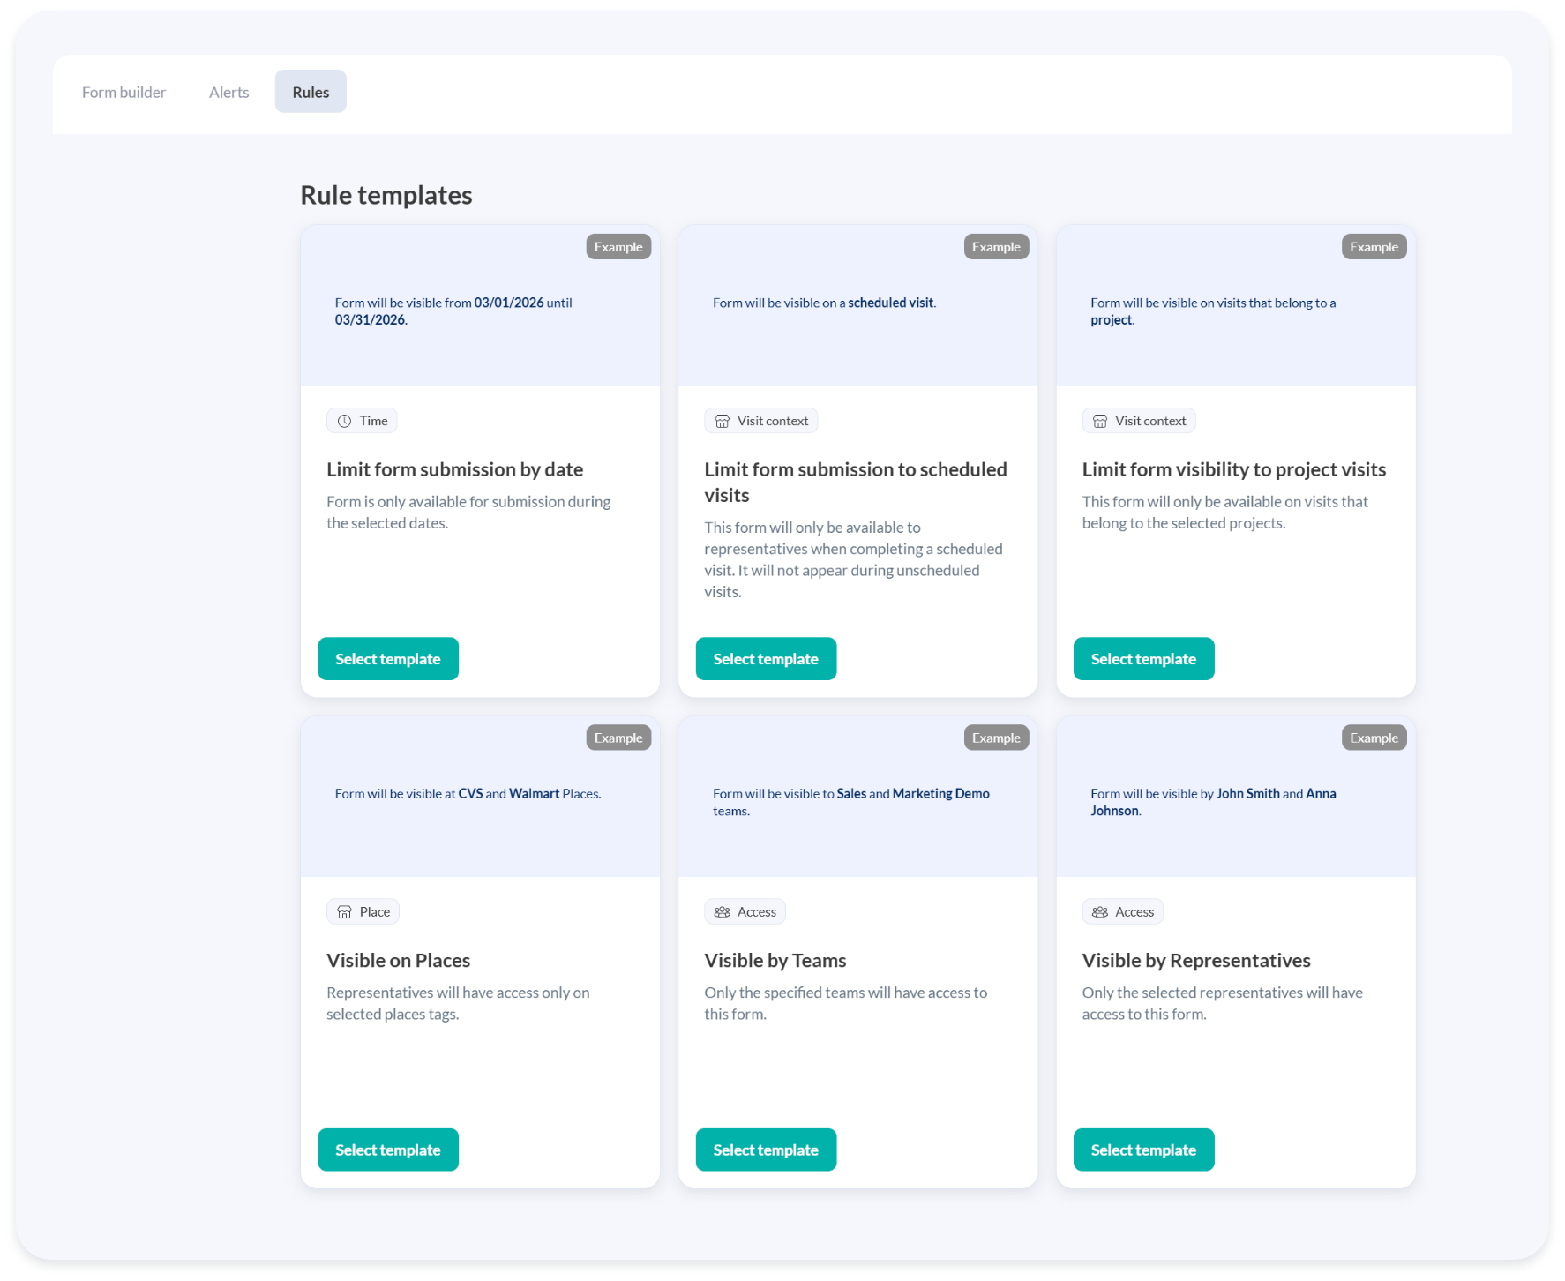Viewport: 1565px width, 1281px height.
Task: Open the Form builder tab
Action: [x=124, y=92]
